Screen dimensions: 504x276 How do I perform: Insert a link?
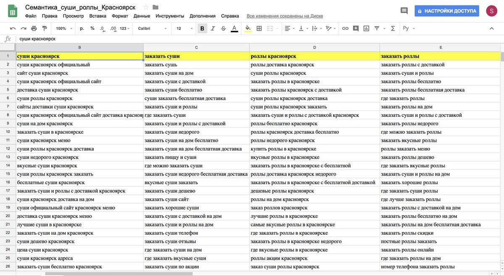pyautogui.click(x=345, y=29)
